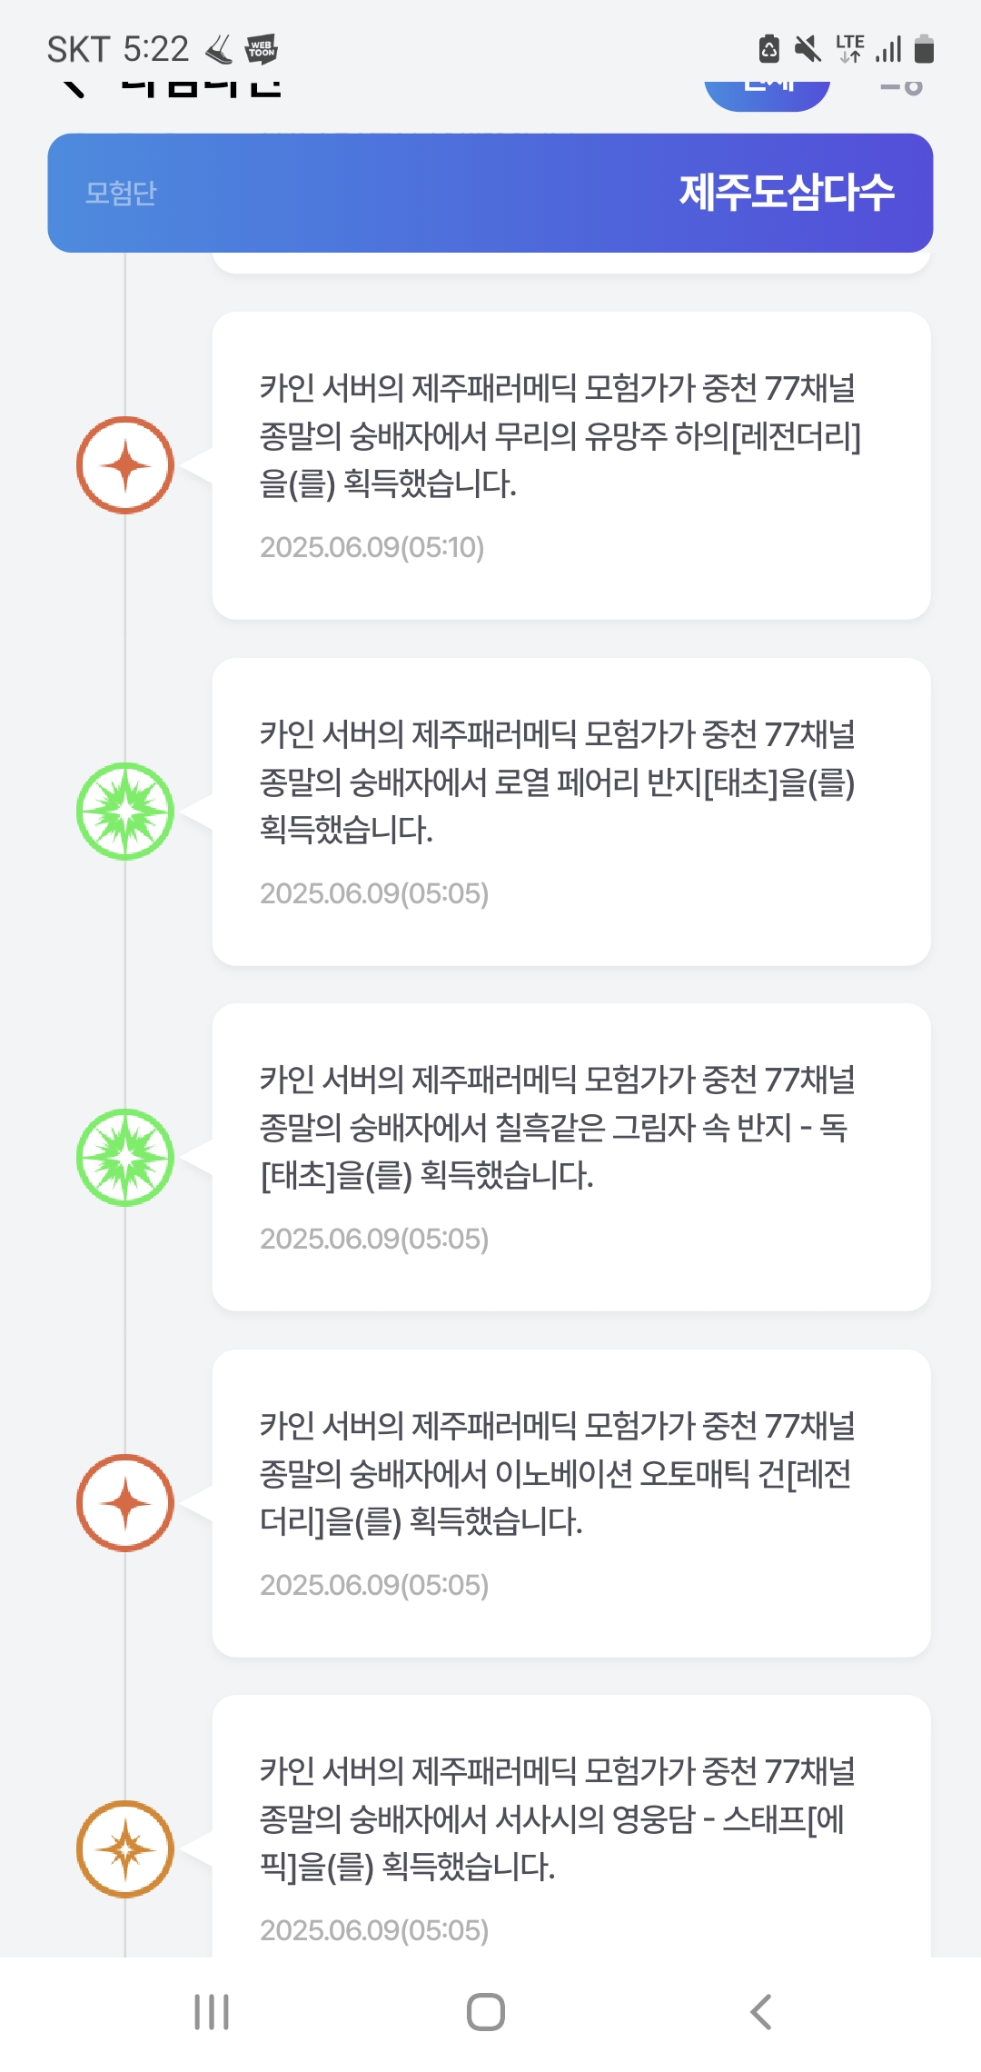The width and height of the screenshot is (981, 2072).
Task: Tap the WEBTOON notification icon in status bar
Action: click(262, 49)
